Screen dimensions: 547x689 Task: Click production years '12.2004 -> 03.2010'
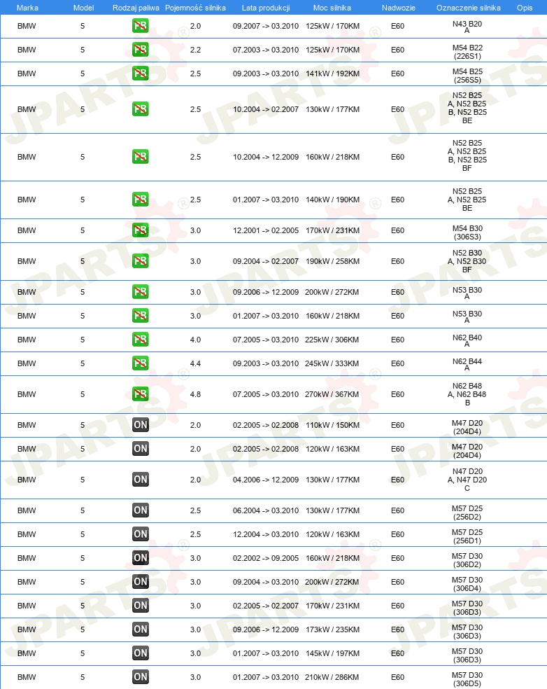click(266, 534)
